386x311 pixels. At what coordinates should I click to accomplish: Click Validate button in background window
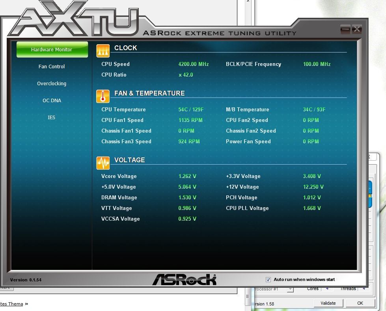[328, 303]
